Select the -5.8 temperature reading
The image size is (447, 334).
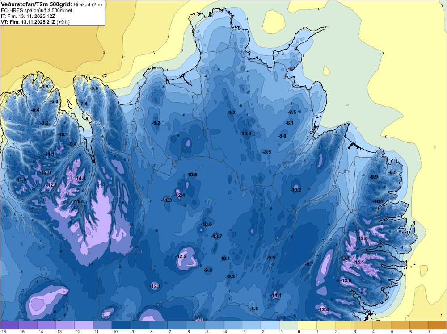[254, 309]
